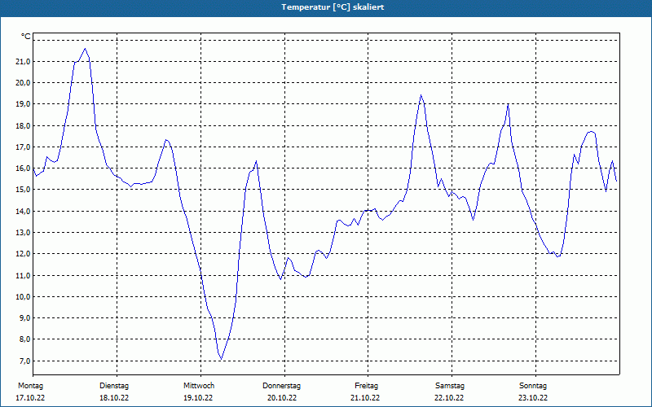Viewport: 652px width, 407px height.
Task: Click the 11,0 axis label
Action: pyautogui.click(x=23, y=275)
